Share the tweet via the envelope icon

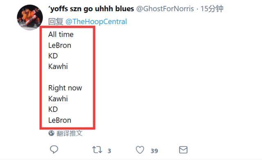183,150
